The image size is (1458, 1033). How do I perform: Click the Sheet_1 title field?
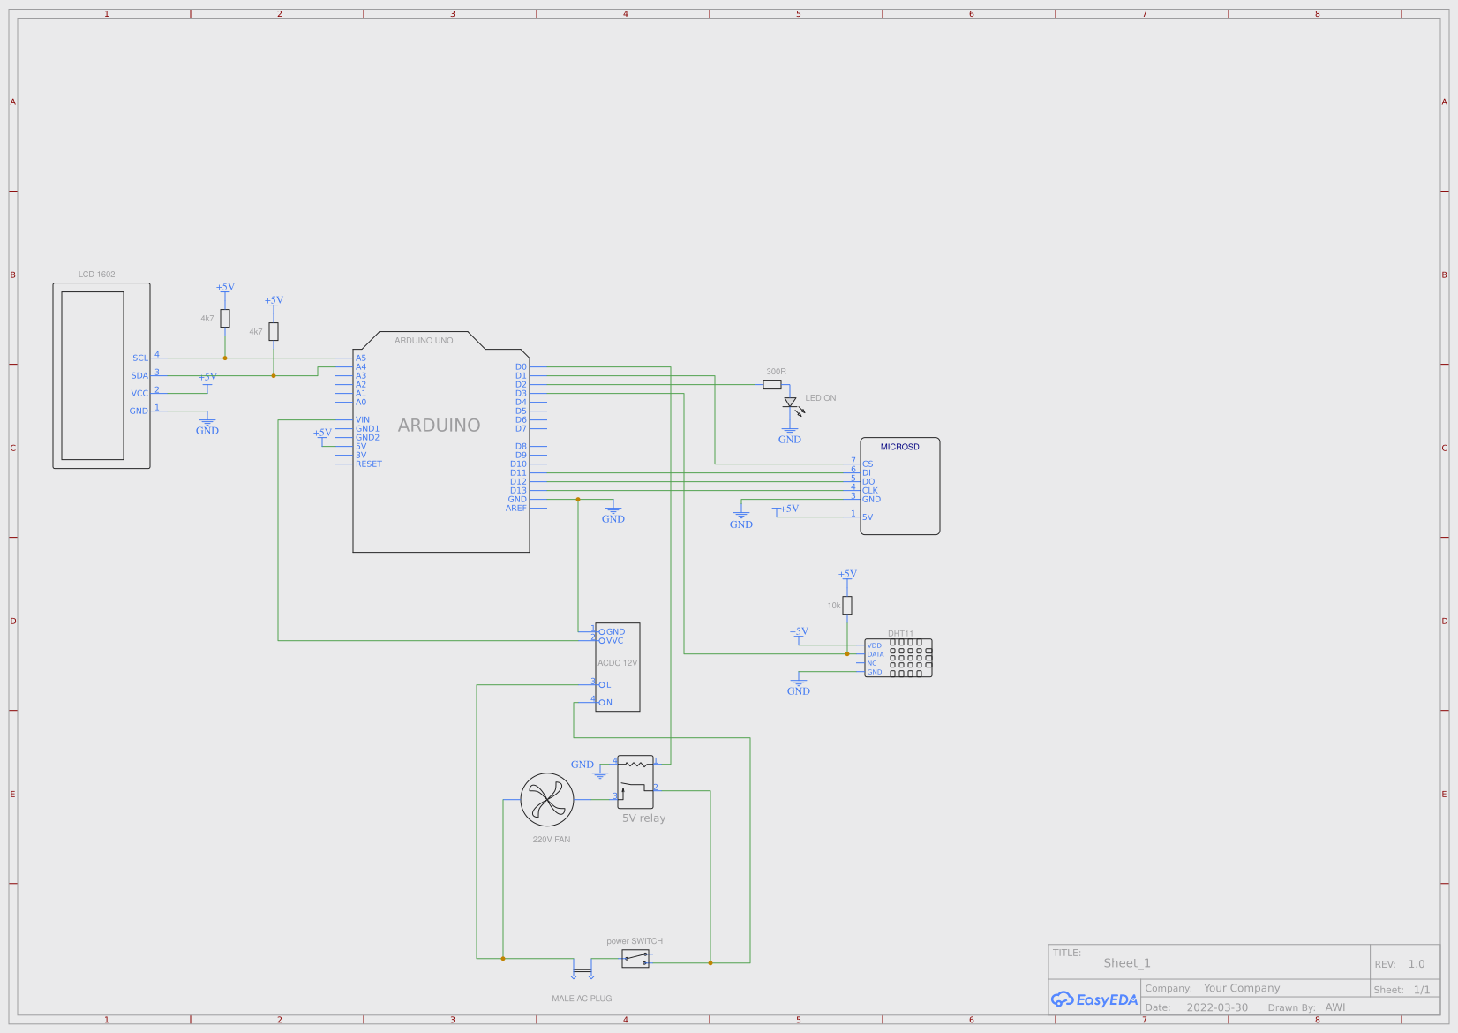pyautogui.click(x=1127, y=963)
